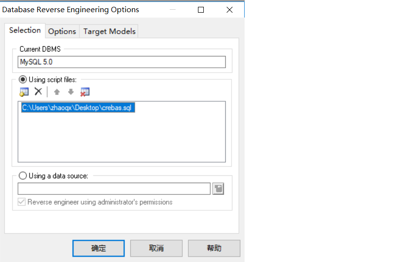Screen dimensions: 393x262
Task: Open the Selection tab
Action: pos(25,30)
